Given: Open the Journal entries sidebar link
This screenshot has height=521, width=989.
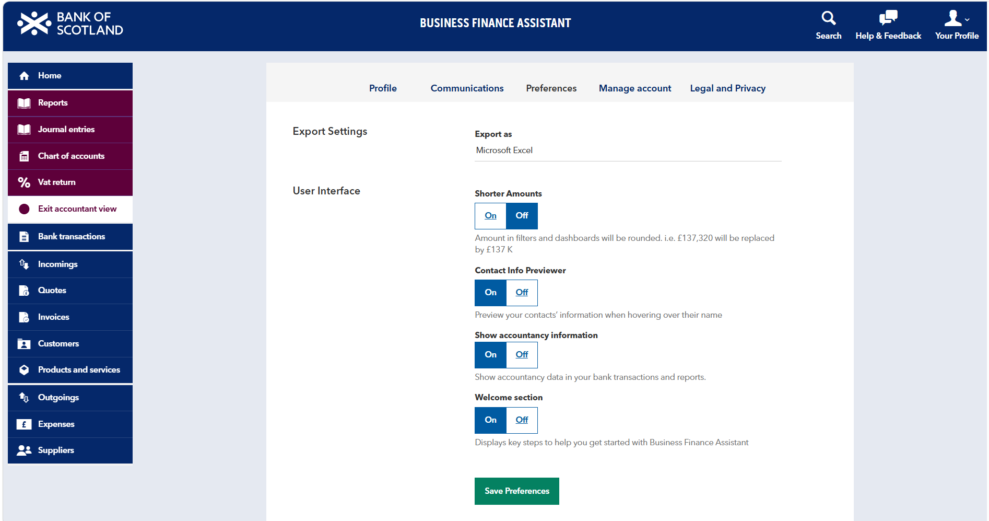Looking at the screenshot, I should (x=70, y=130).
